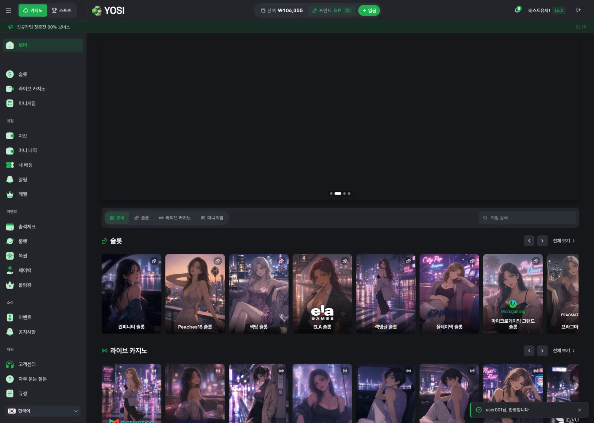Show next games in the 슬롯 section
The image size is (594, 423).
pos(542,241)
